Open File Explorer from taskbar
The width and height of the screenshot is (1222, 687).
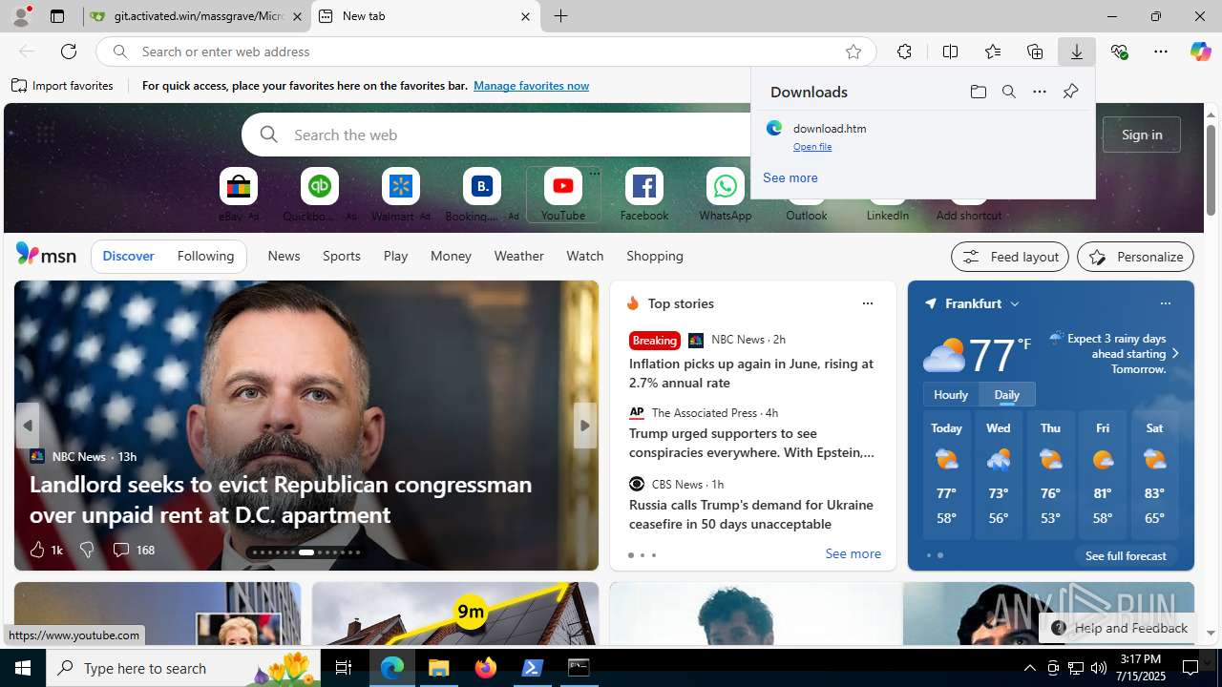(x=439, y=668)
